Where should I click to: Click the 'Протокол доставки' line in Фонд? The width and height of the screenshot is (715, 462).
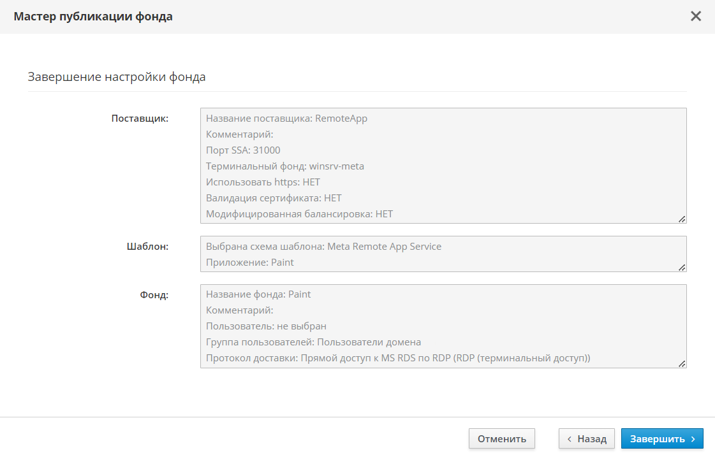[398, 358]
